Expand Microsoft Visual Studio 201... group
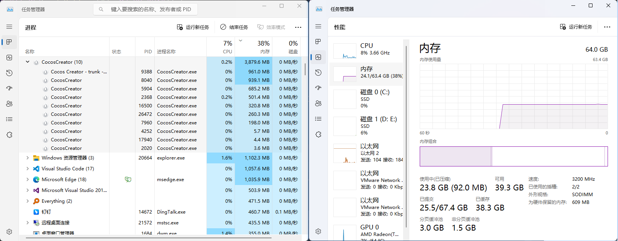The image size is (618, 241). 27,190
